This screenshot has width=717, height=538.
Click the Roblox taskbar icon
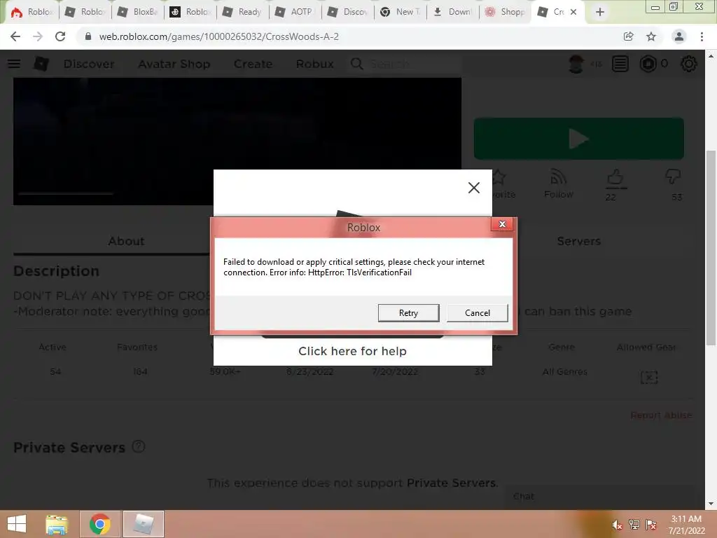(x=144, y=524)
